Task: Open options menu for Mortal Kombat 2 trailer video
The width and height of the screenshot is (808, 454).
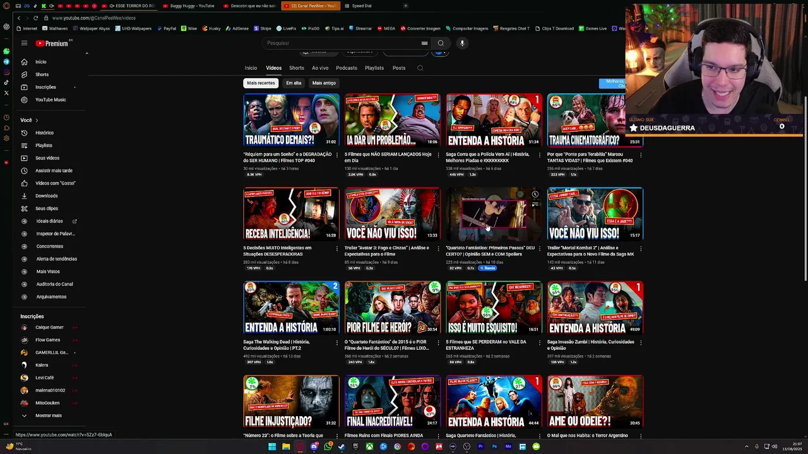Action: coord(641,248)
